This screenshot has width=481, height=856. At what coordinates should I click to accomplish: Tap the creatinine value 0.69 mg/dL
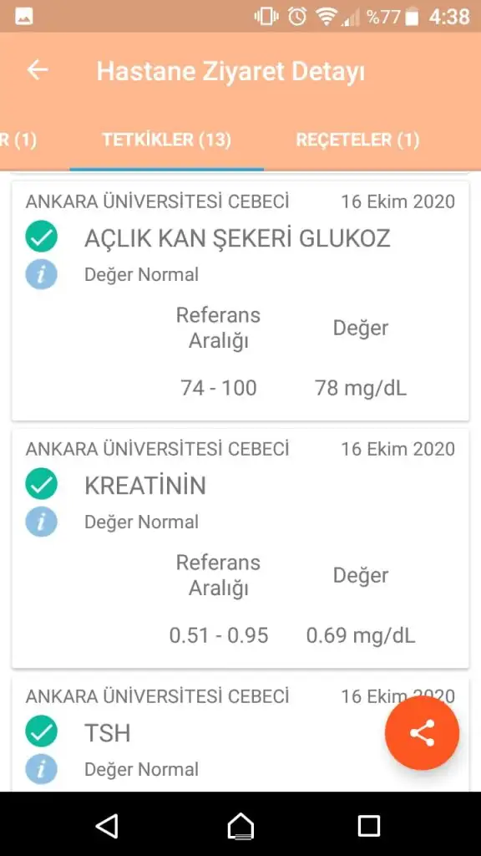pos(361,635)
